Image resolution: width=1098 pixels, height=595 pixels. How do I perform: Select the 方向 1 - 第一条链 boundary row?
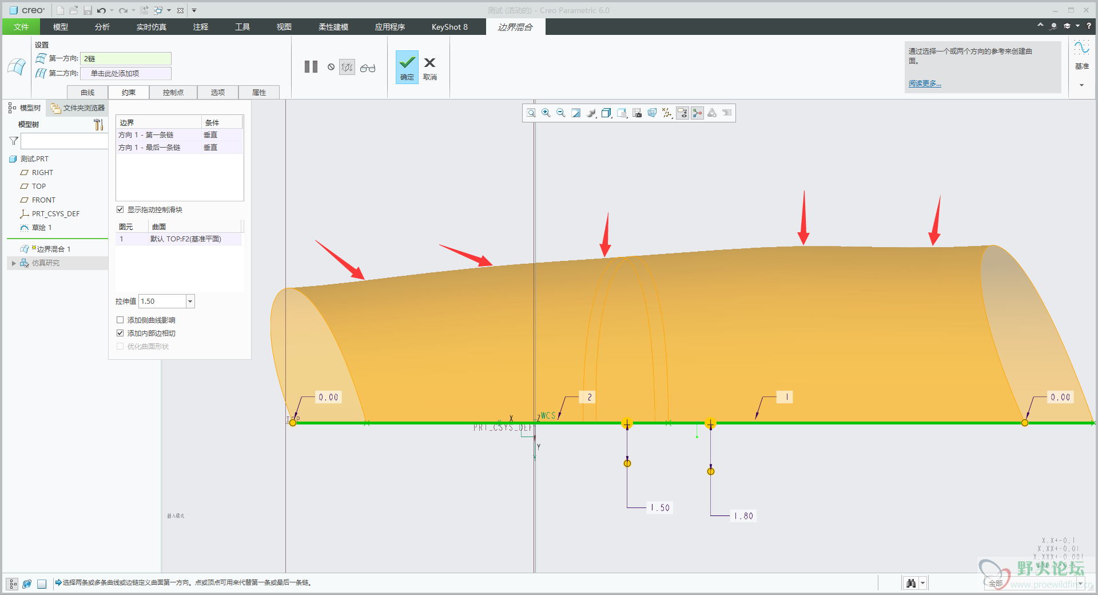click(x=180, y=135)
